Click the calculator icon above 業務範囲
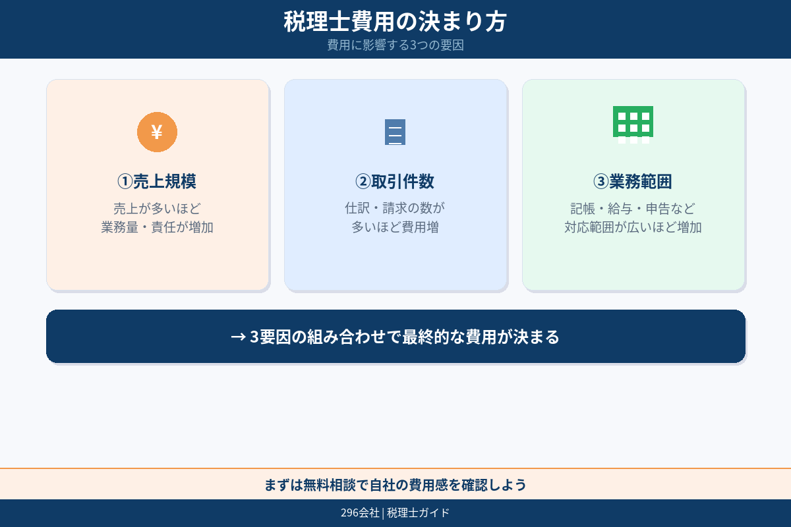Image resolution: width=791 pixels, height=527 pixels. [x=633, y=125]
